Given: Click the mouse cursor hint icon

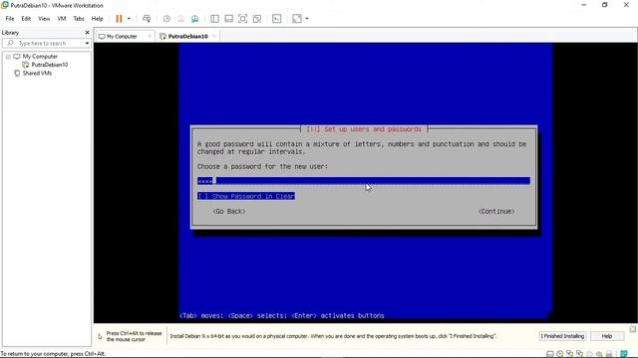Looking at the screenshot, I should click(100, 336).
